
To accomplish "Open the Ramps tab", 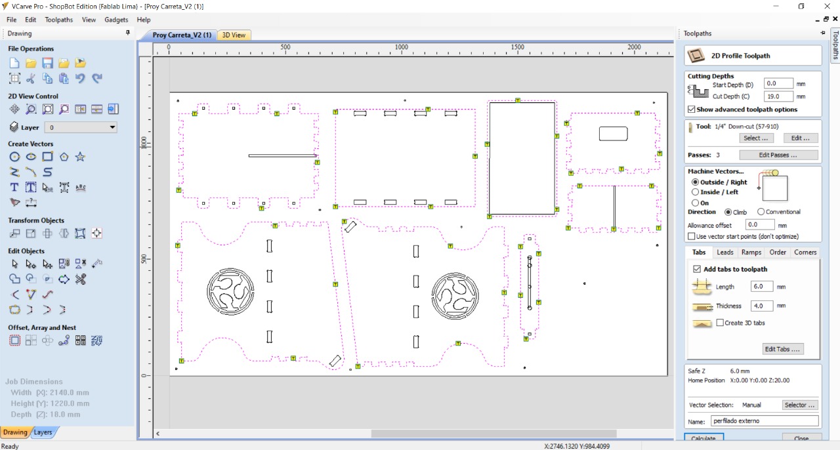I will [x=751, y=252].
